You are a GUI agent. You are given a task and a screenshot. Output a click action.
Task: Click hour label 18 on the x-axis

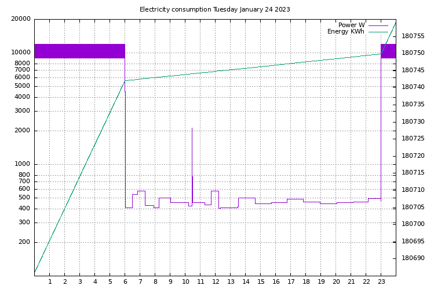306,281
